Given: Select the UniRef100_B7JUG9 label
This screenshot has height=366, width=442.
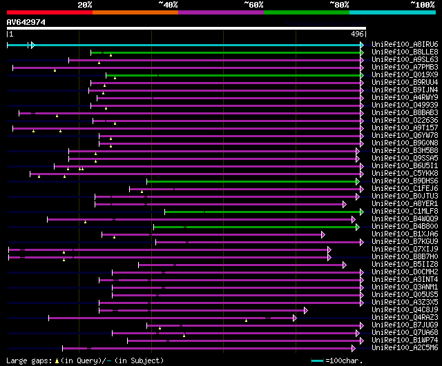Looking at the screenshot, I should 405,325.
